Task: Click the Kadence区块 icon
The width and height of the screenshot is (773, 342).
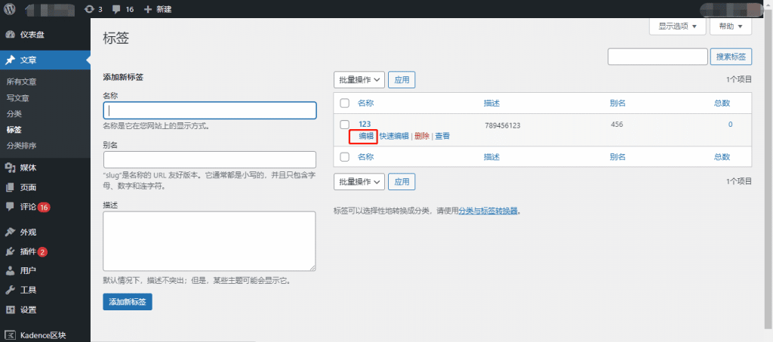Action: pos(10,335)
